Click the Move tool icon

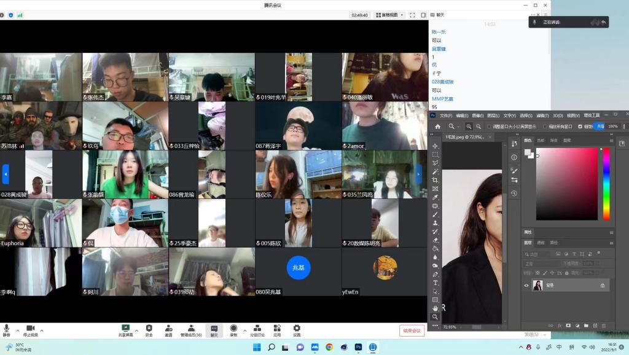pos(436,146)
